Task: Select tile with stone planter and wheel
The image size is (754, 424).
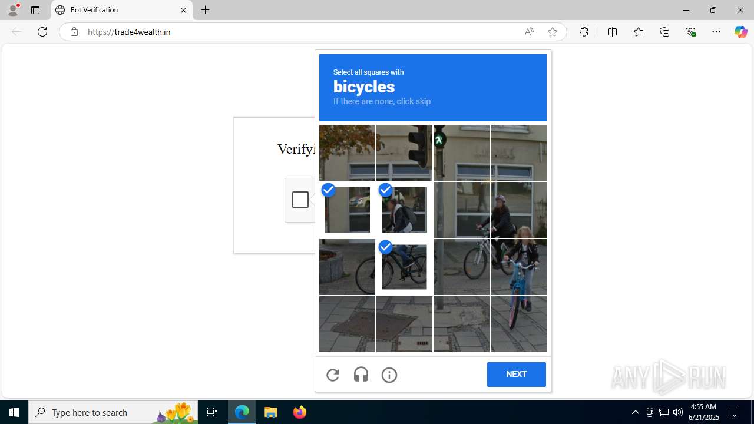Action: pyautogui.click(x=347, y=267)
